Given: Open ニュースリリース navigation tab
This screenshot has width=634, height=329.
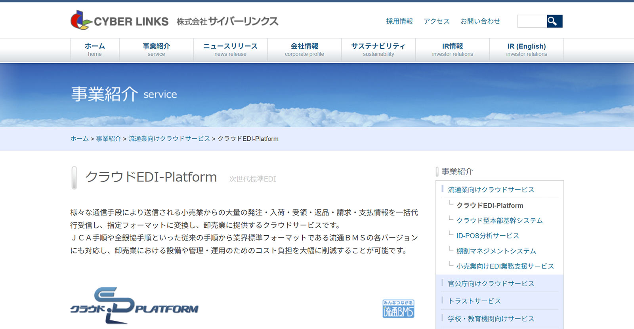Looking at the screenshot, I should pyautogui.click(x=230, y=50).
